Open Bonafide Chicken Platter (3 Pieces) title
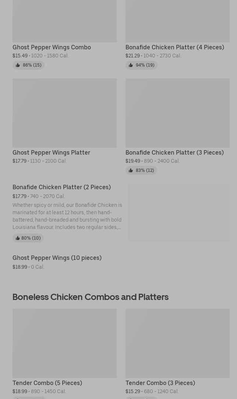Screen dimensions: 237x399 tap(174, 152)
